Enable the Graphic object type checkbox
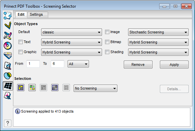 20,52
